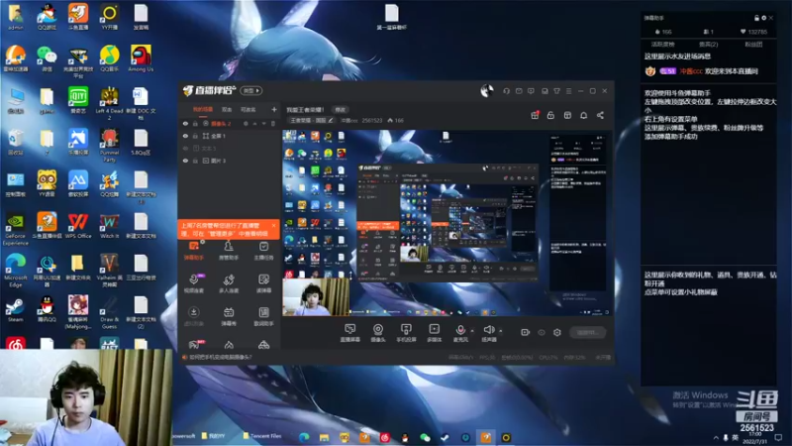Open the 主播任务 tool icon
Viewport: 792px width, 446px height.
pos(263,251)
